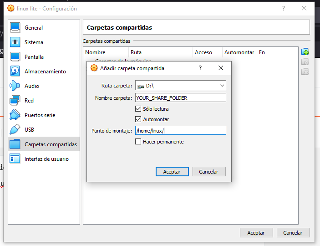Sort by the Automontar column header

[239, 52]
